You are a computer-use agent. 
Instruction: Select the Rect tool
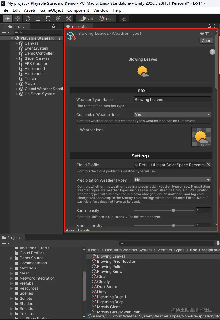(48, 19)
